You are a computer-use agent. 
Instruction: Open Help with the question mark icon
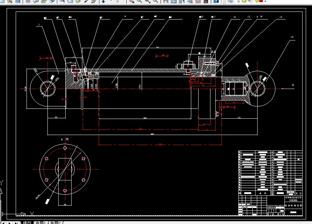(216, 1)
